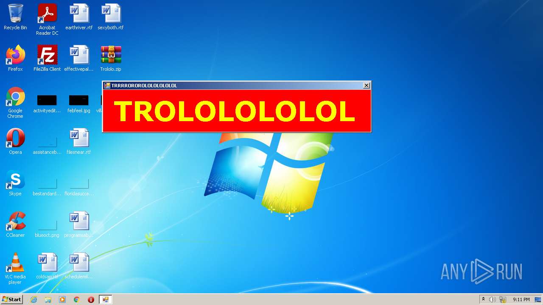Select programsab... document icon

[79, 225]
